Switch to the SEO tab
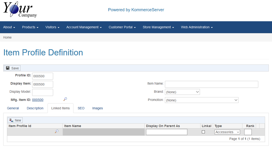The height and width of the screenshot is (153, 272). [81, 108]
